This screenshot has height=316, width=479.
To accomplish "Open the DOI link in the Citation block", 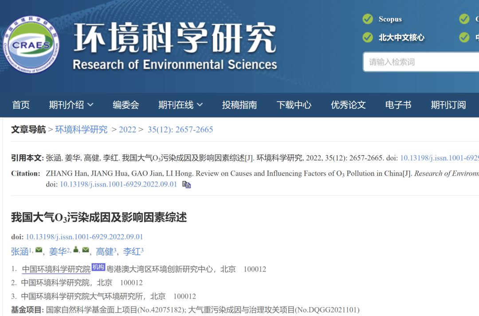I will [118, 184].
